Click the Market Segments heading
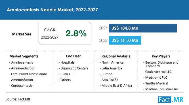This screenshot has width=189, height=105. 24,56
